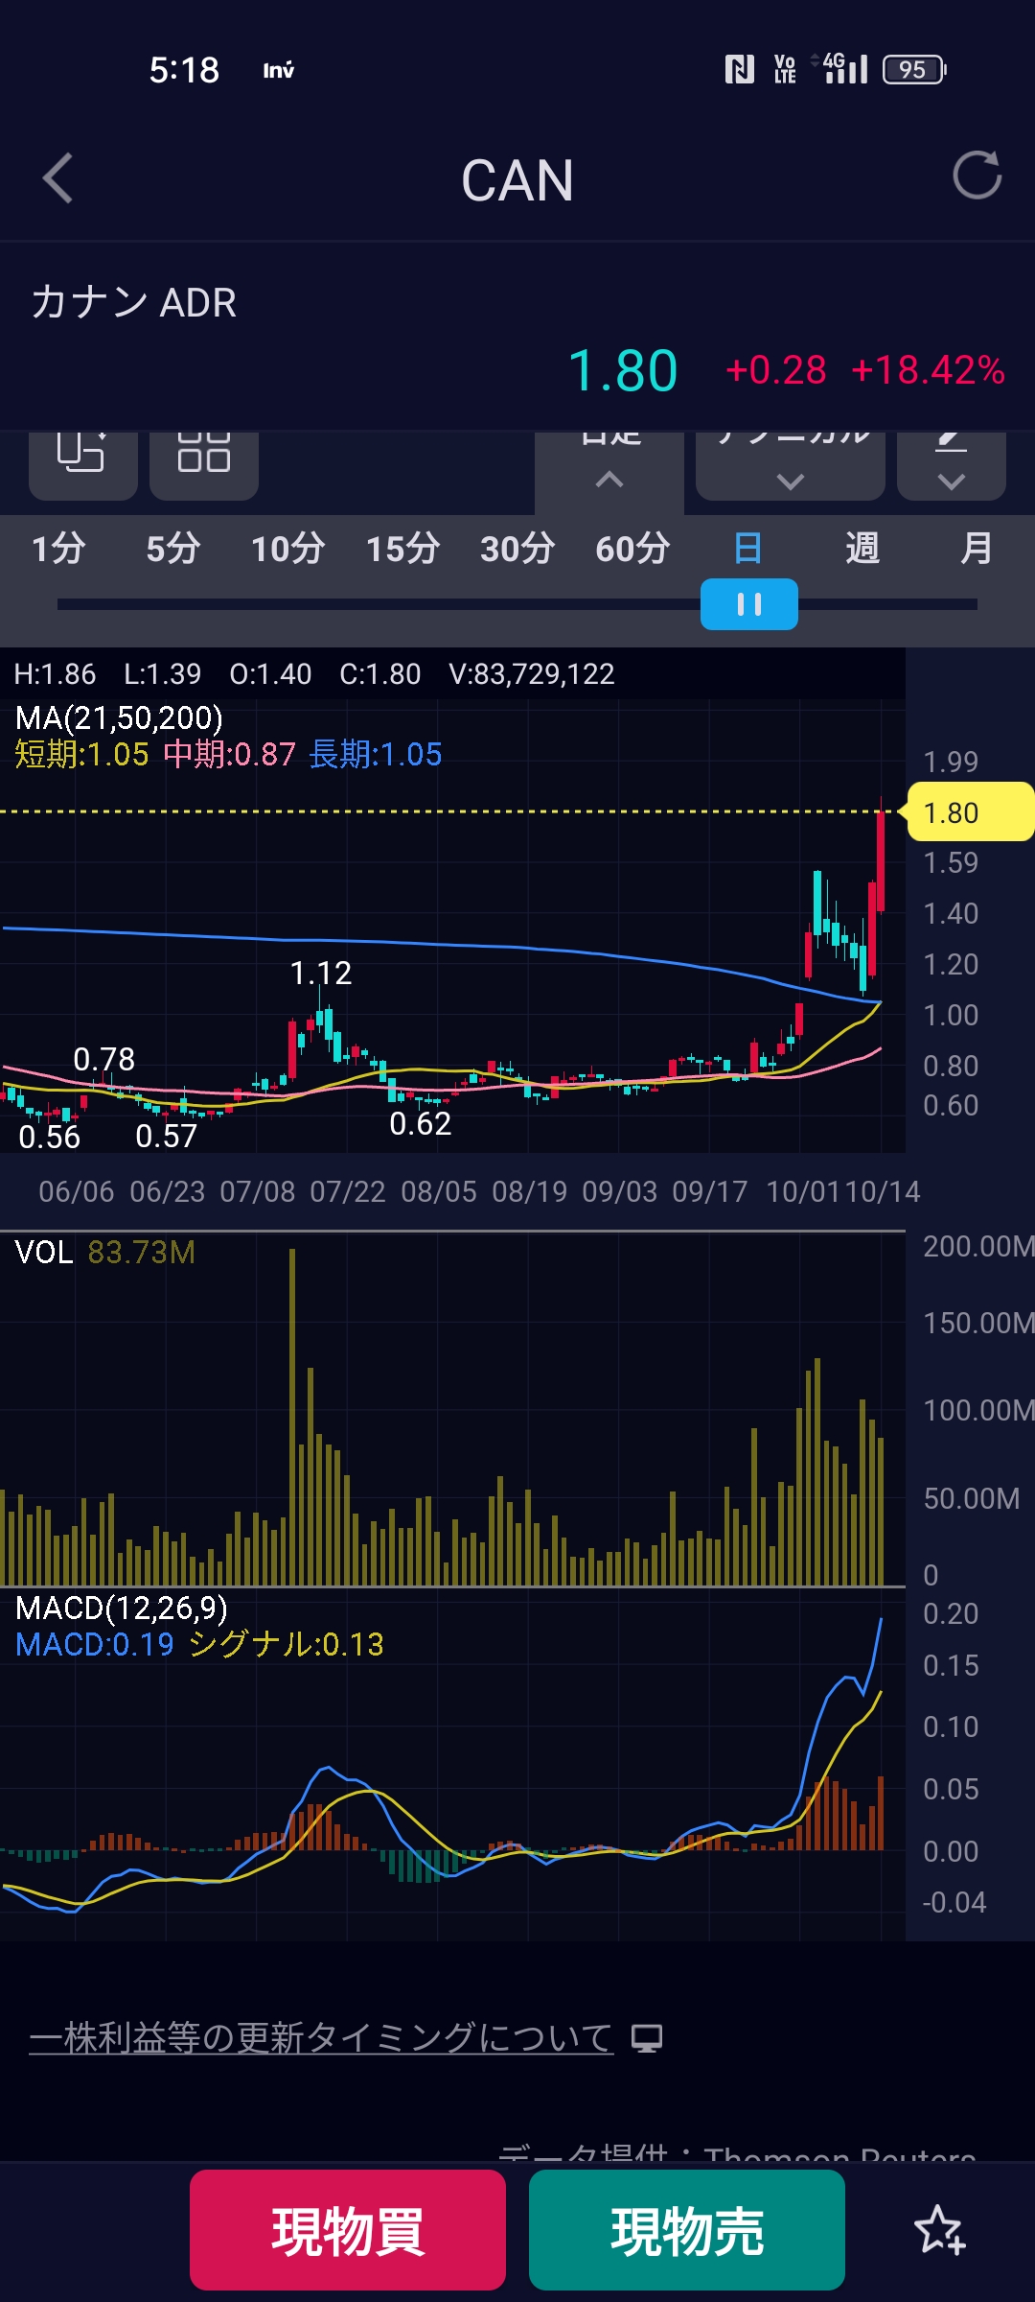Tap the NFC status bar icon
The width and height of the screenshot is (1035, 2302).
coord(739,69)
